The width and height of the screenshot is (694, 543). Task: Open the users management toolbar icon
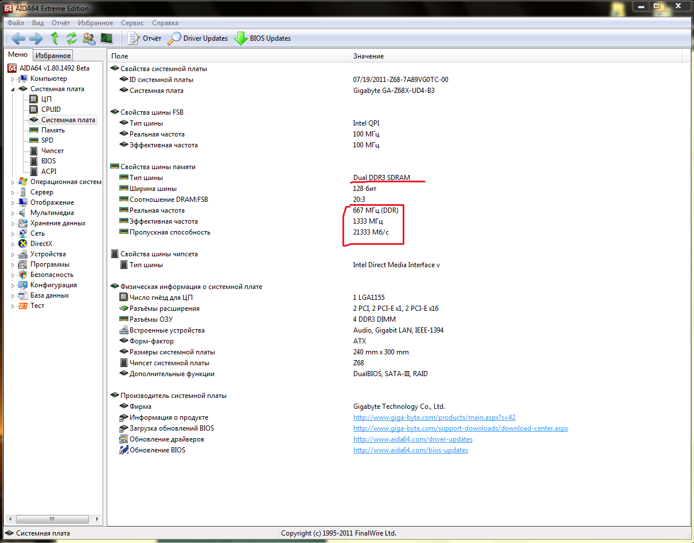(x=89, y=38)
